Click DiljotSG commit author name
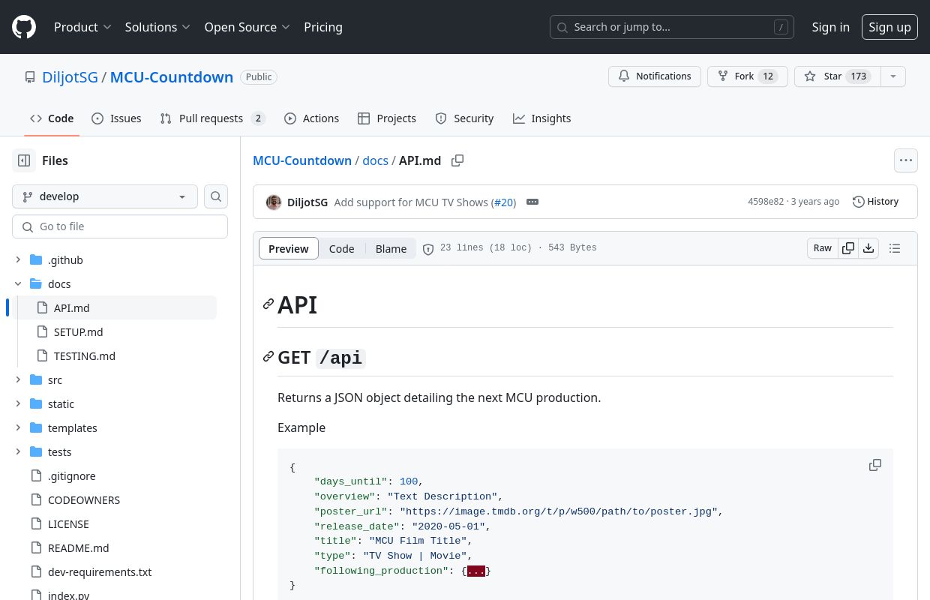Viewport: 930px width, 600px height. (x=307, y=202)
